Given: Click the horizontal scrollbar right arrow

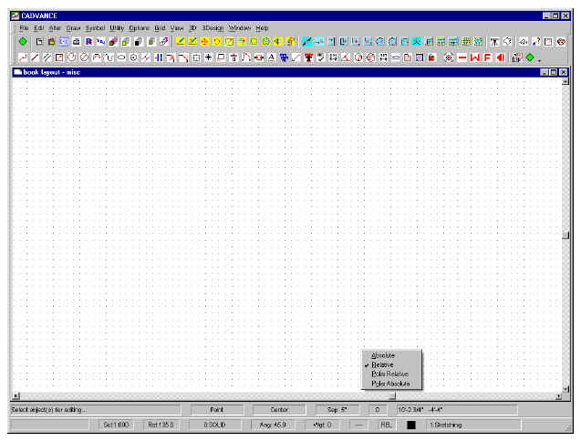Looking at the screenshot, I should 559,396.
